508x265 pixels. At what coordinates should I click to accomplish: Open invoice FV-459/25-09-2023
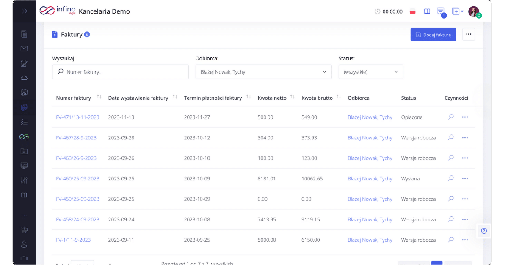point(77,199)
